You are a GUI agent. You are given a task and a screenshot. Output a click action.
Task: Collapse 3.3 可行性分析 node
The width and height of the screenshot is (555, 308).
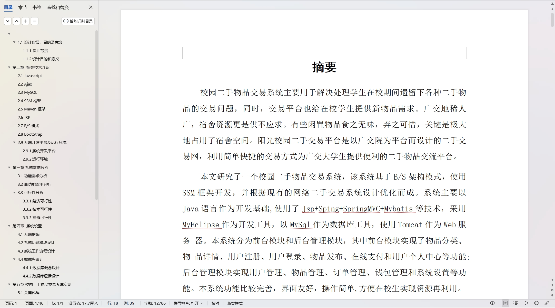(x=14, y=192)
